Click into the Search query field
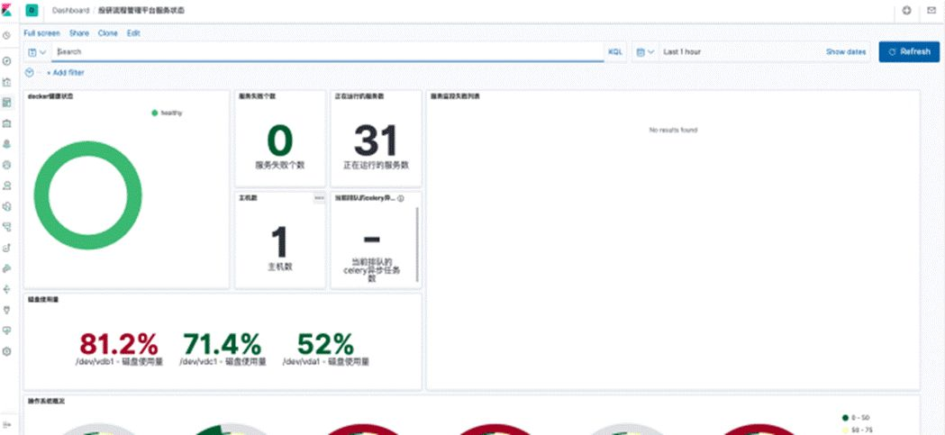The height and width of the screenshot is (435, 945). click(x=324, y=52)
